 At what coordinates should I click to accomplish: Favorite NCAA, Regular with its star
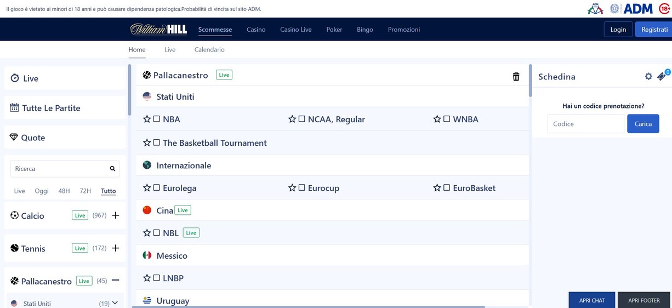pyautogui.click(x=292, y=119)
